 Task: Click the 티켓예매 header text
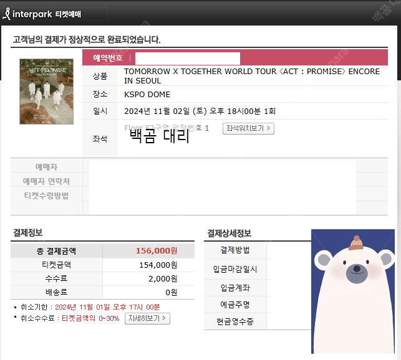68,14
